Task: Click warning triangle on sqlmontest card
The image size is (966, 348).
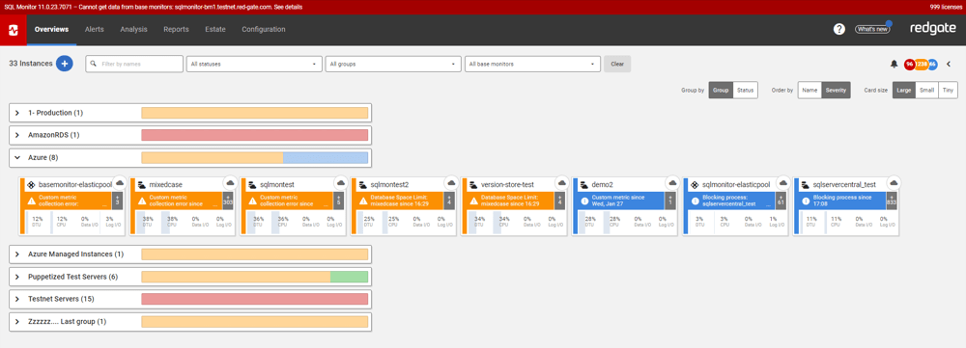Action: tap(252, 201)
